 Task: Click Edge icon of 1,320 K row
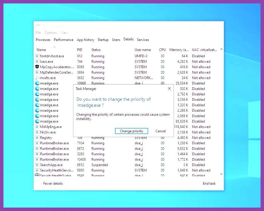pos(37,105)
